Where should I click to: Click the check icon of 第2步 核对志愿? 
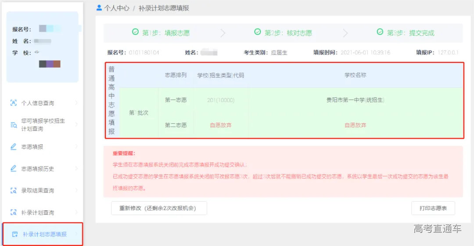click(x=258, y=32)
